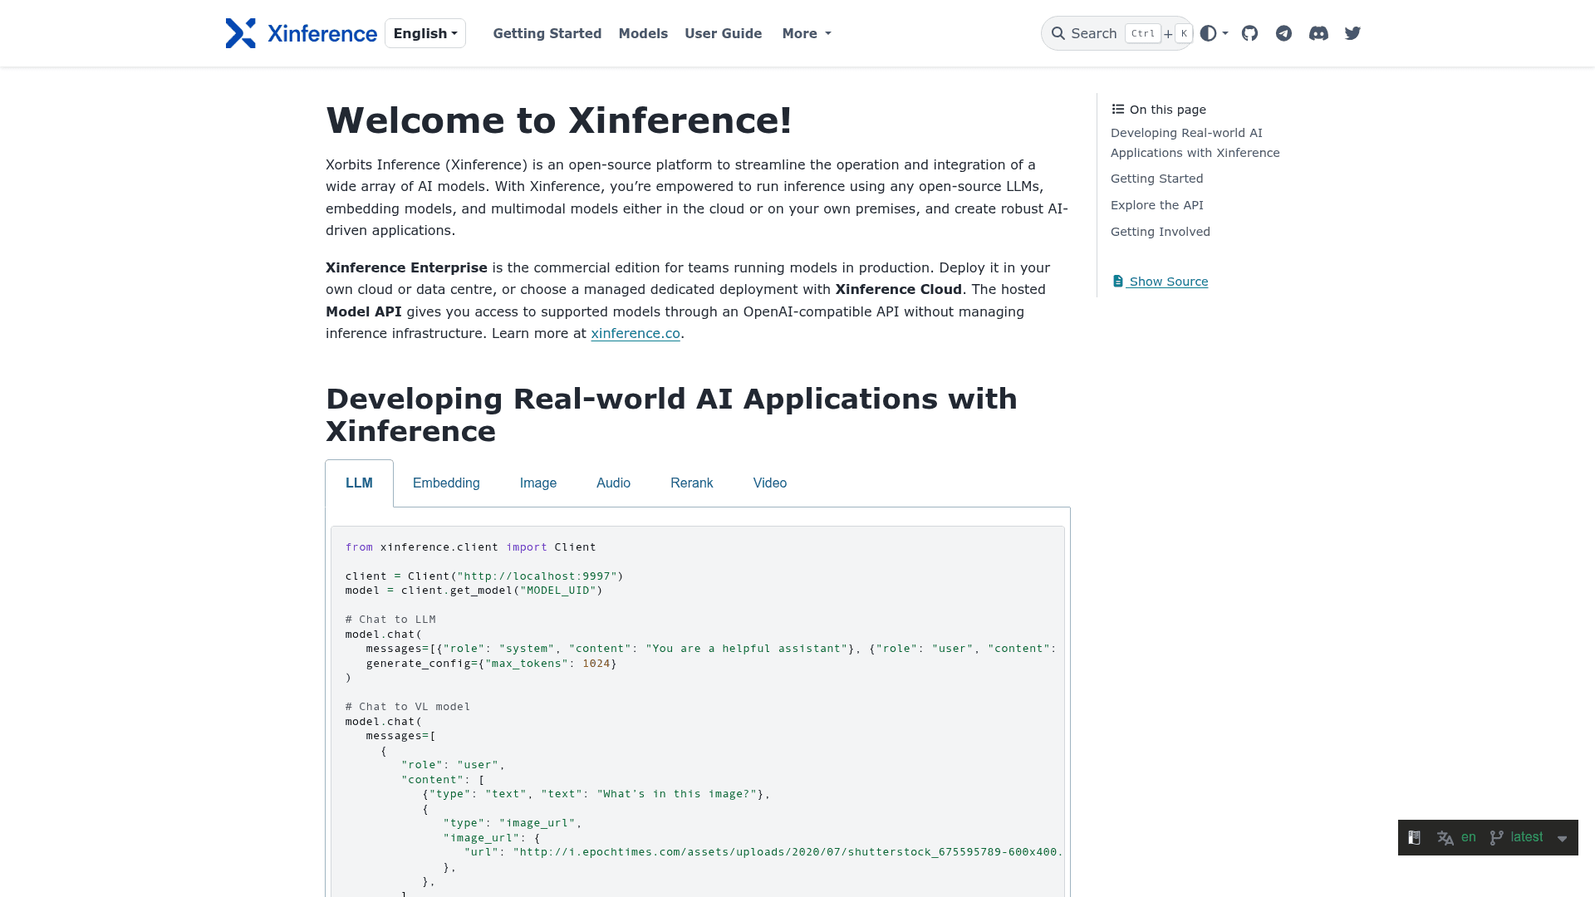
Task: Jump to Getting Involved section
Action: [x=1160, y=232]
